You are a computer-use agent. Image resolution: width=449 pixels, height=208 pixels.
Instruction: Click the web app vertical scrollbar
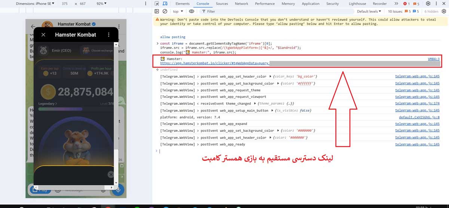coord(116,113)
